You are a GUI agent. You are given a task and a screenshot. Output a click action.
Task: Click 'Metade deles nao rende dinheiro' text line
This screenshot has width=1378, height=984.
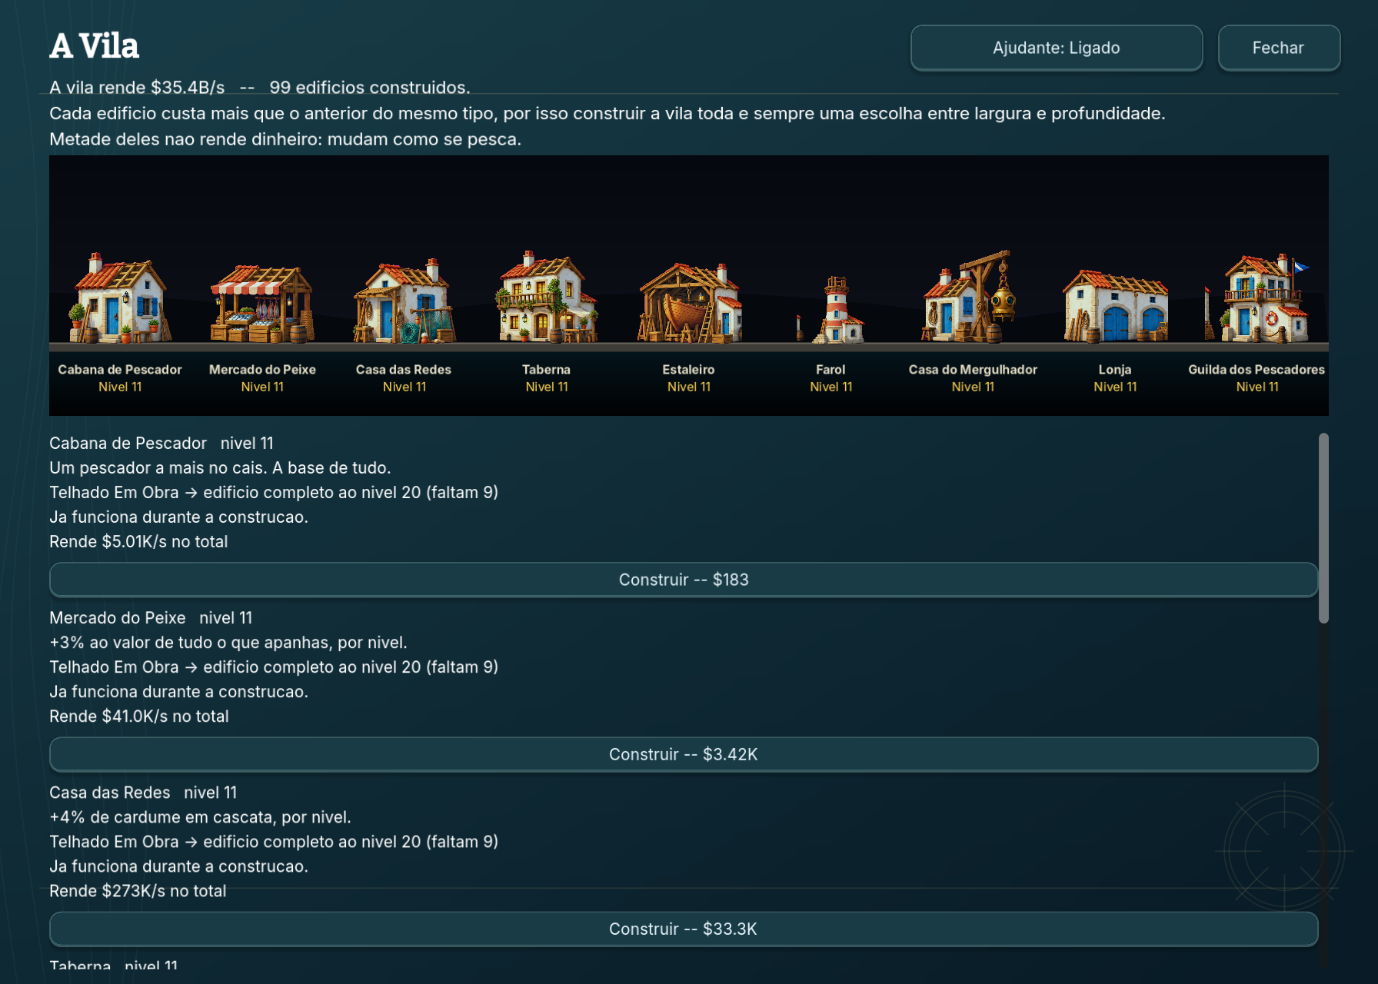[285, 139]
